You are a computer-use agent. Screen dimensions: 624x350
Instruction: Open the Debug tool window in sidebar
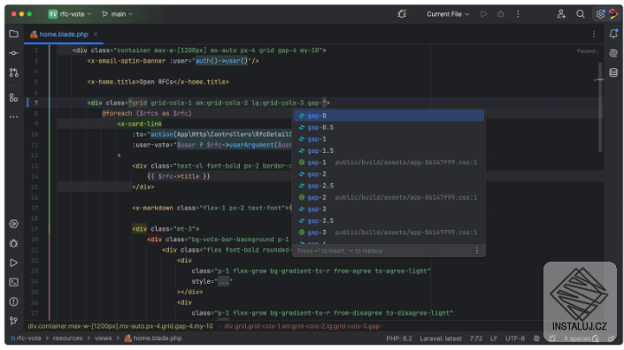13,244
